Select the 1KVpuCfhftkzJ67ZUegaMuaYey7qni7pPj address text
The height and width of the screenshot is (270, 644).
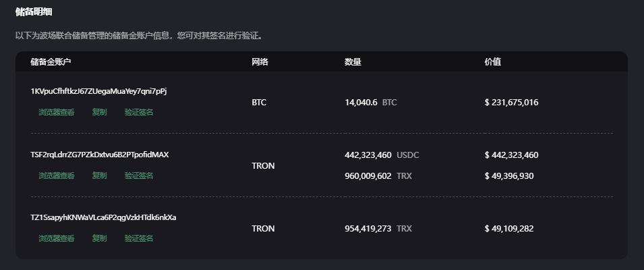[x=98, y=91]
